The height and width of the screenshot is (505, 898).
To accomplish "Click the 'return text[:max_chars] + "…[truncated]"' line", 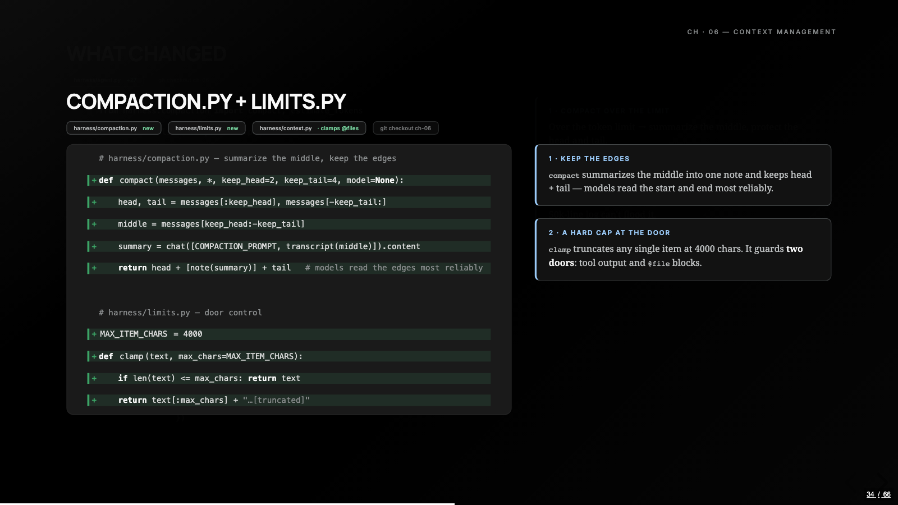I will coord(289,400).
